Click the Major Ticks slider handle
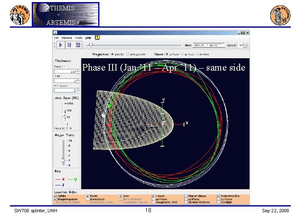This screenshot has height=223, width=297. coord(64,161)
